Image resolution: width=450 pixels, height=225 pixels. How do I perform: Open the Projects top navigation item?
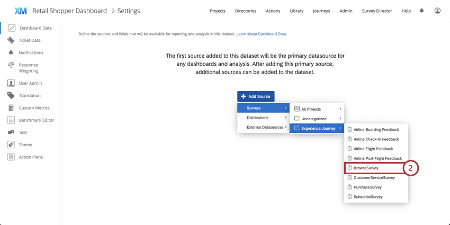218,11
